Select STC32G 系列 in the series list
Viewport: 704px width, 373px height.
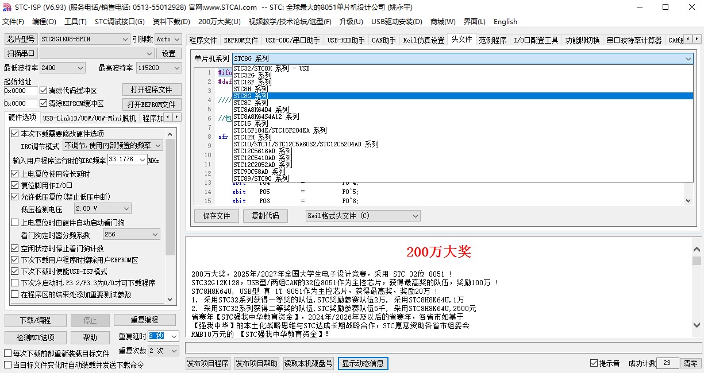[x=463, y=75]
